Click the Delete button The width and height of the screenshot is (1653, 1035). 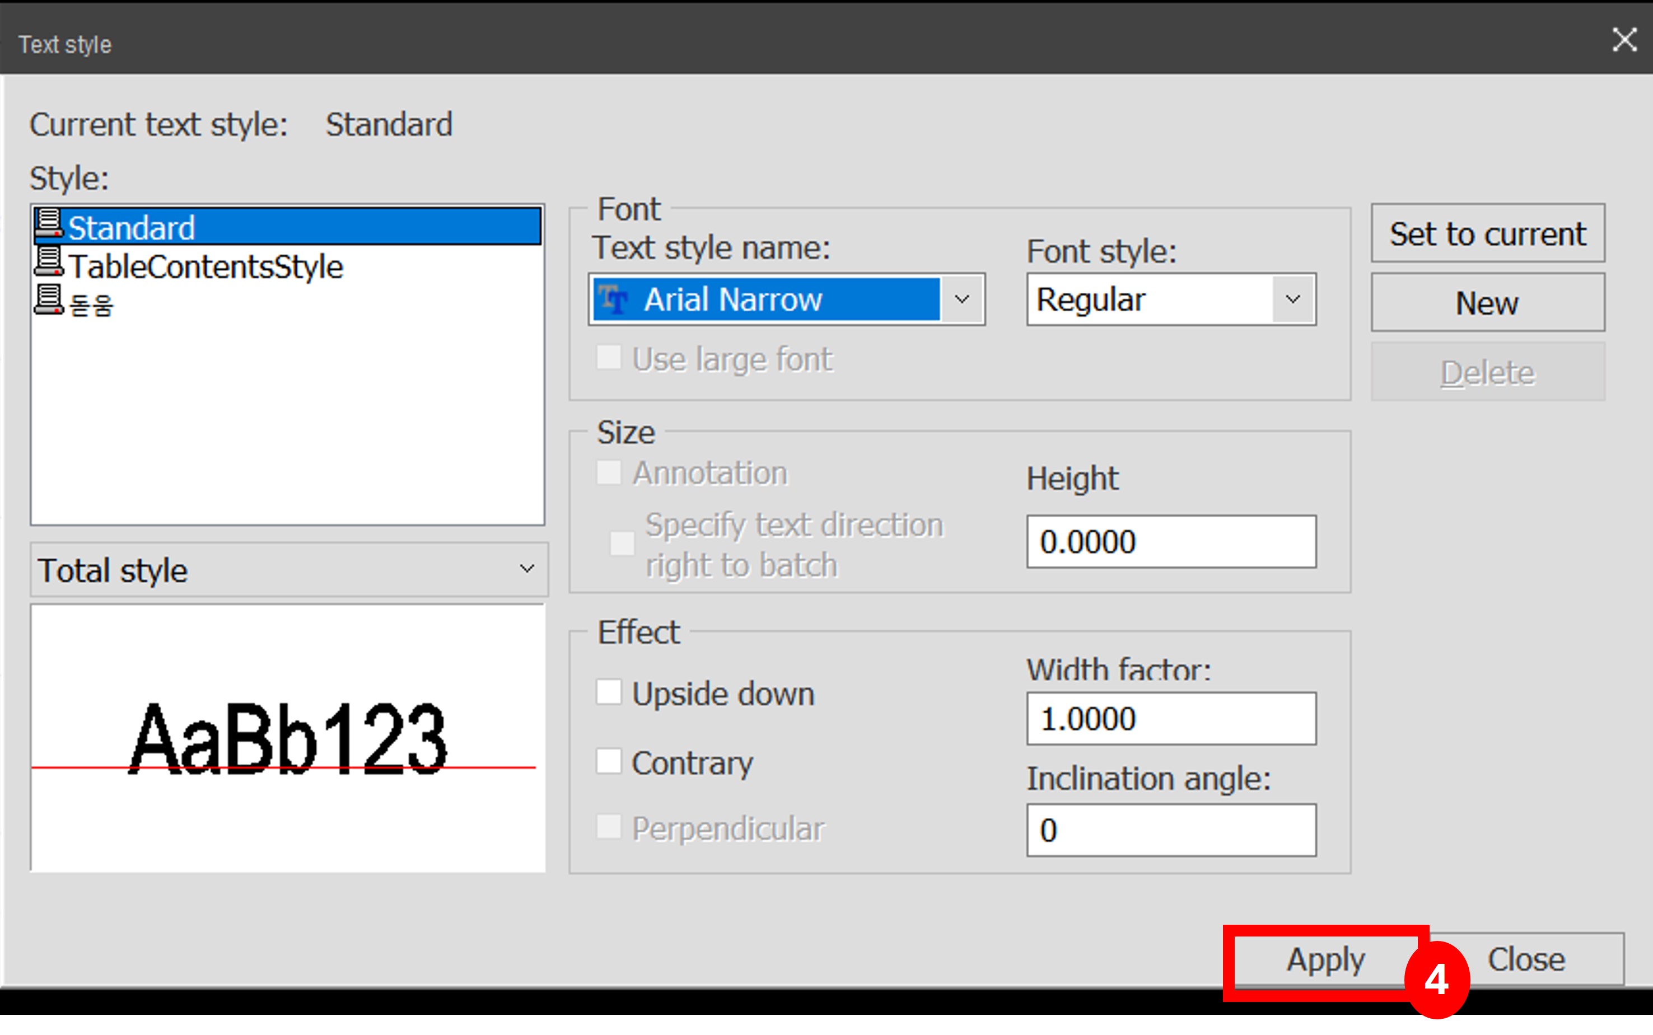pos(1487,372)
